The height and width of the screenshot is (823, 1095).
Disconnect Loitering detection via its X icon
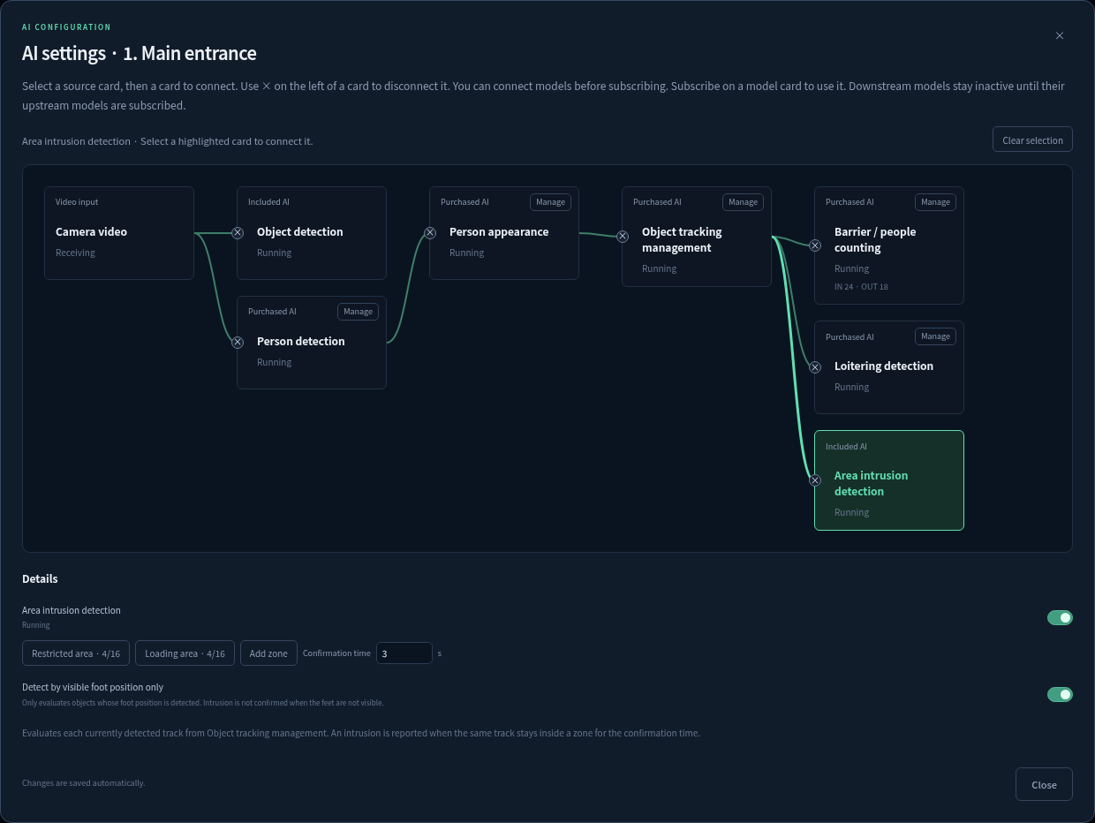815,367
